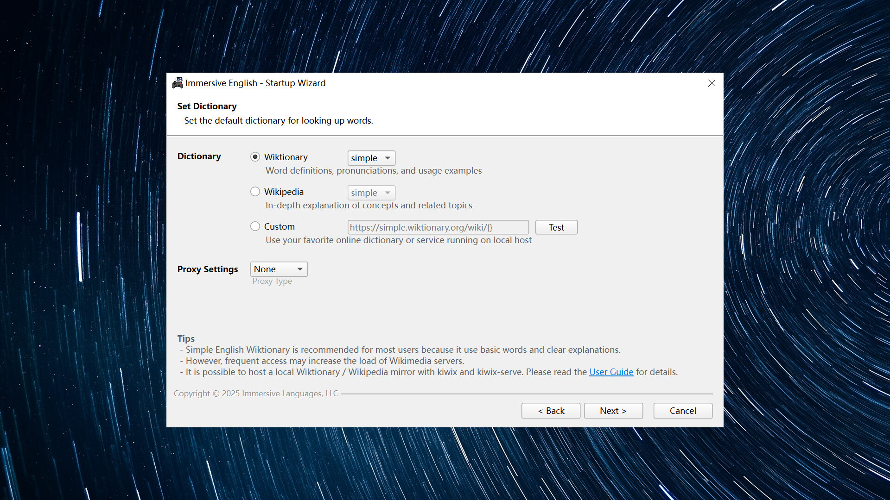Click the Back button
The width and height of the screenshot is (890, 500).
click(x=551, y=411)
